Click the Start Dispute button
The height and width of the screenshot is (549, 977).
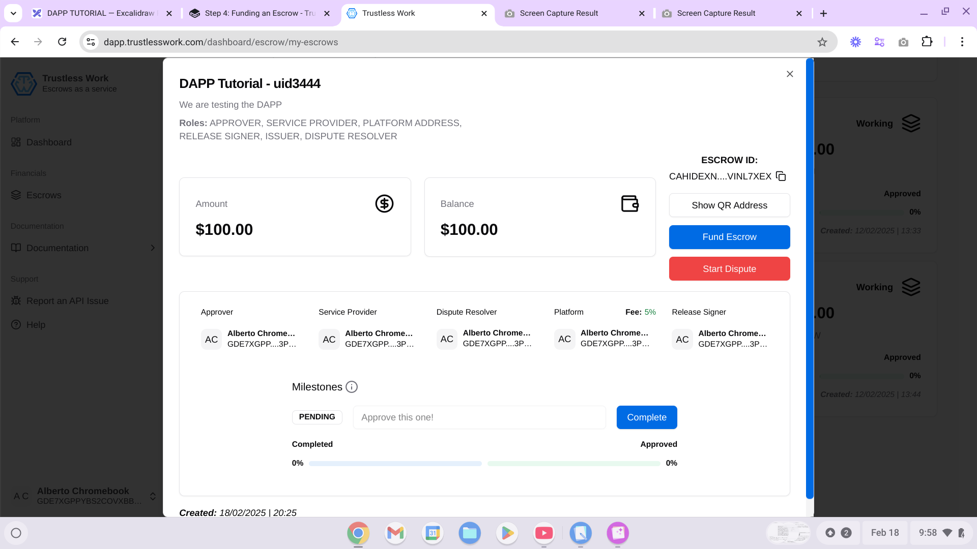click(x=729, y=269)
